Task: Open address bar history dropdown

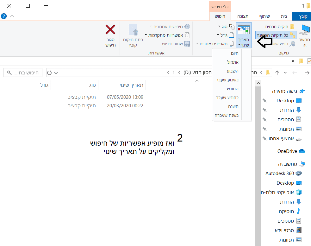Action: (x=56, y=73)
